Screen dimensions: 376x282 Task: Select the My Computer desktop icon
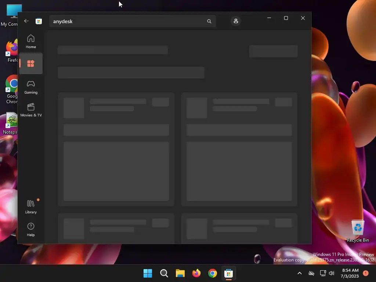(x=10, y=15)
